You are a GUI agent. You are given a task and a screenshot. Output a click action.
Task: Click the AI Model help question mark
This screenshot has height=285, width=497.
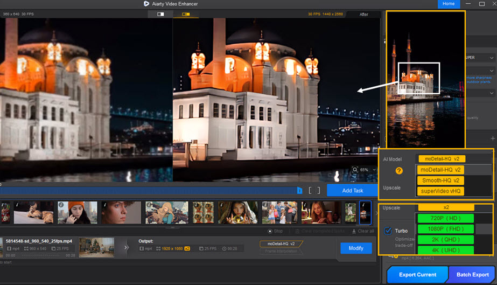tap(400, 170)
